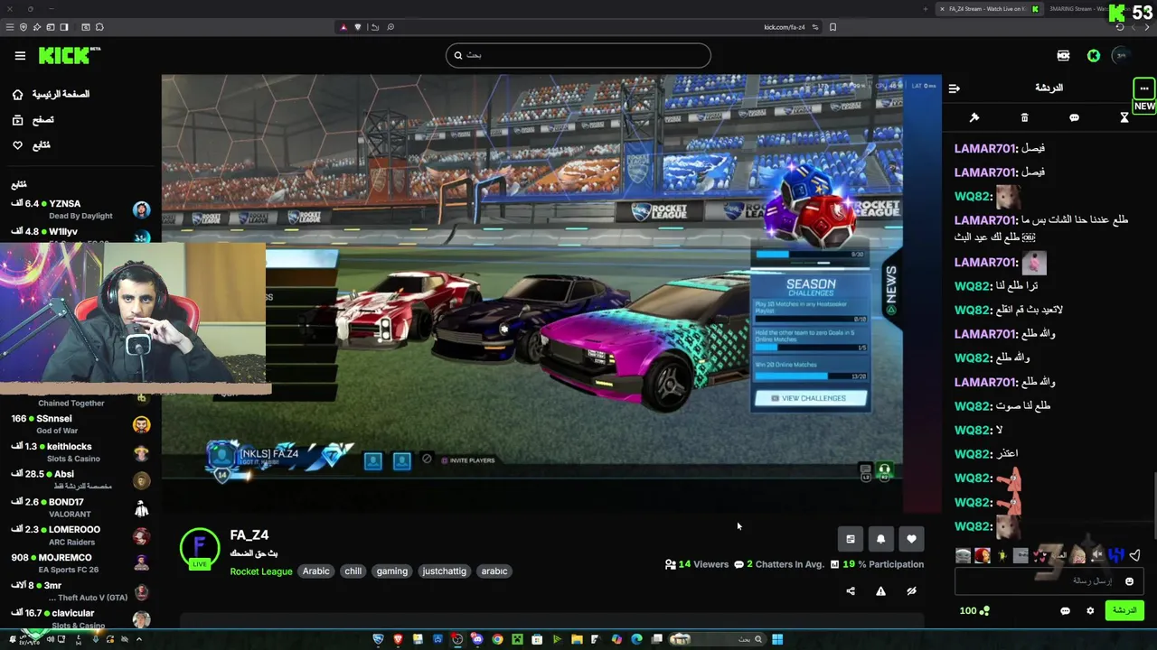Select the white heart outline emote
This screenshot has height=650, width=1157.
pyautogui.click(x=1134, y=555)
